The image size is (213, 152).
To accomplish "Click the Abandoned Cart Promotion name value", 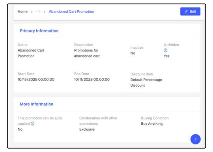I will (31, 53).
